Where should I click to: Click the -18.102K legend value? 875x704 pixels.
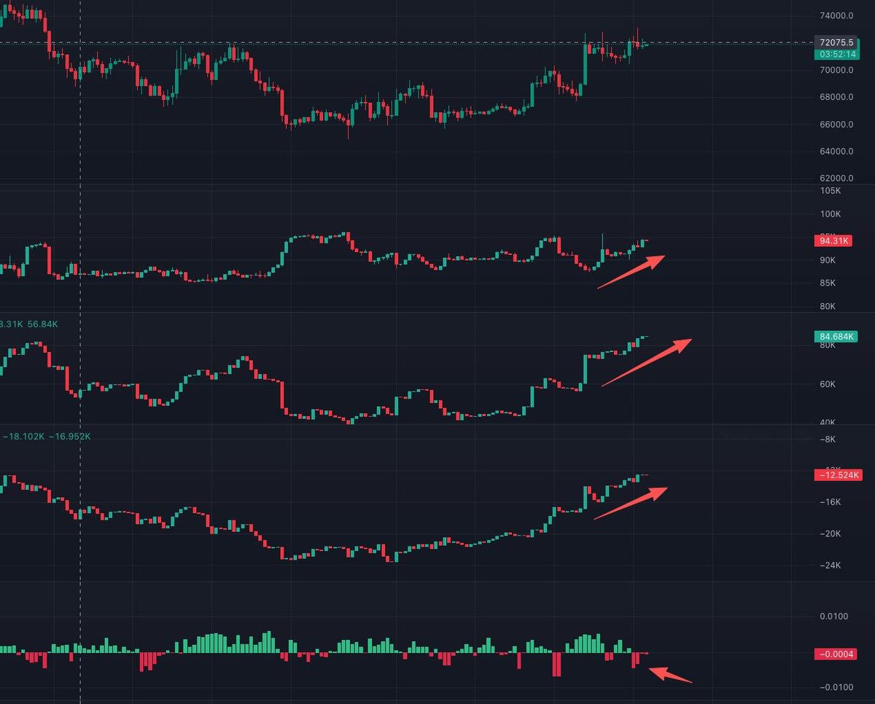tap(23, 437)
